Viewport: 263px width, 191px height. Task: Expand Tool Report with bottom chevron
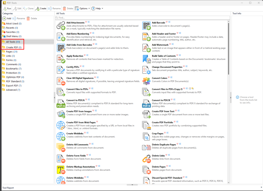(132, 185)
